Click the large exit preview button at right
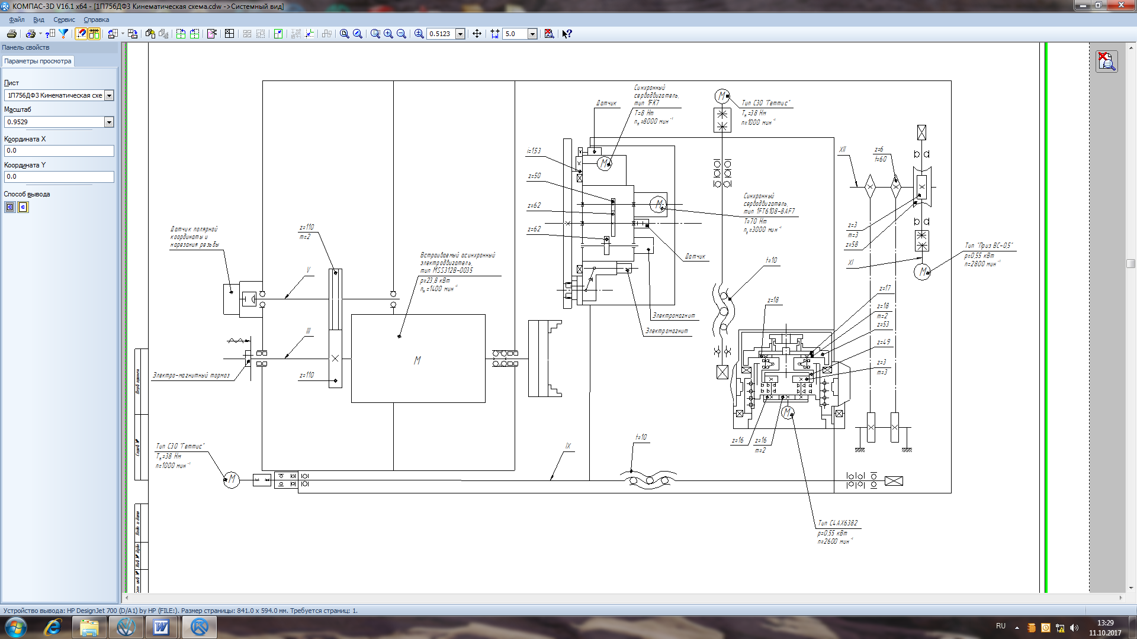1137x639 pixels. pyautogui.click(x=1106, y=61)
